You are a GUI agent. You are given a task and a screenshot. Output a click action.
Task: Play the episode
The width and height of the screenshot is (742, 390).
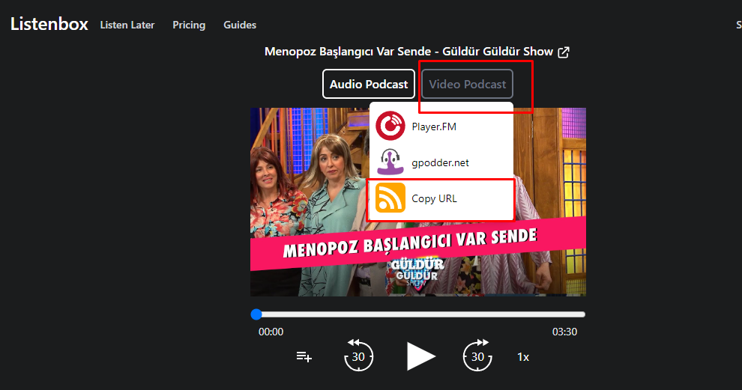coord(420,356)
